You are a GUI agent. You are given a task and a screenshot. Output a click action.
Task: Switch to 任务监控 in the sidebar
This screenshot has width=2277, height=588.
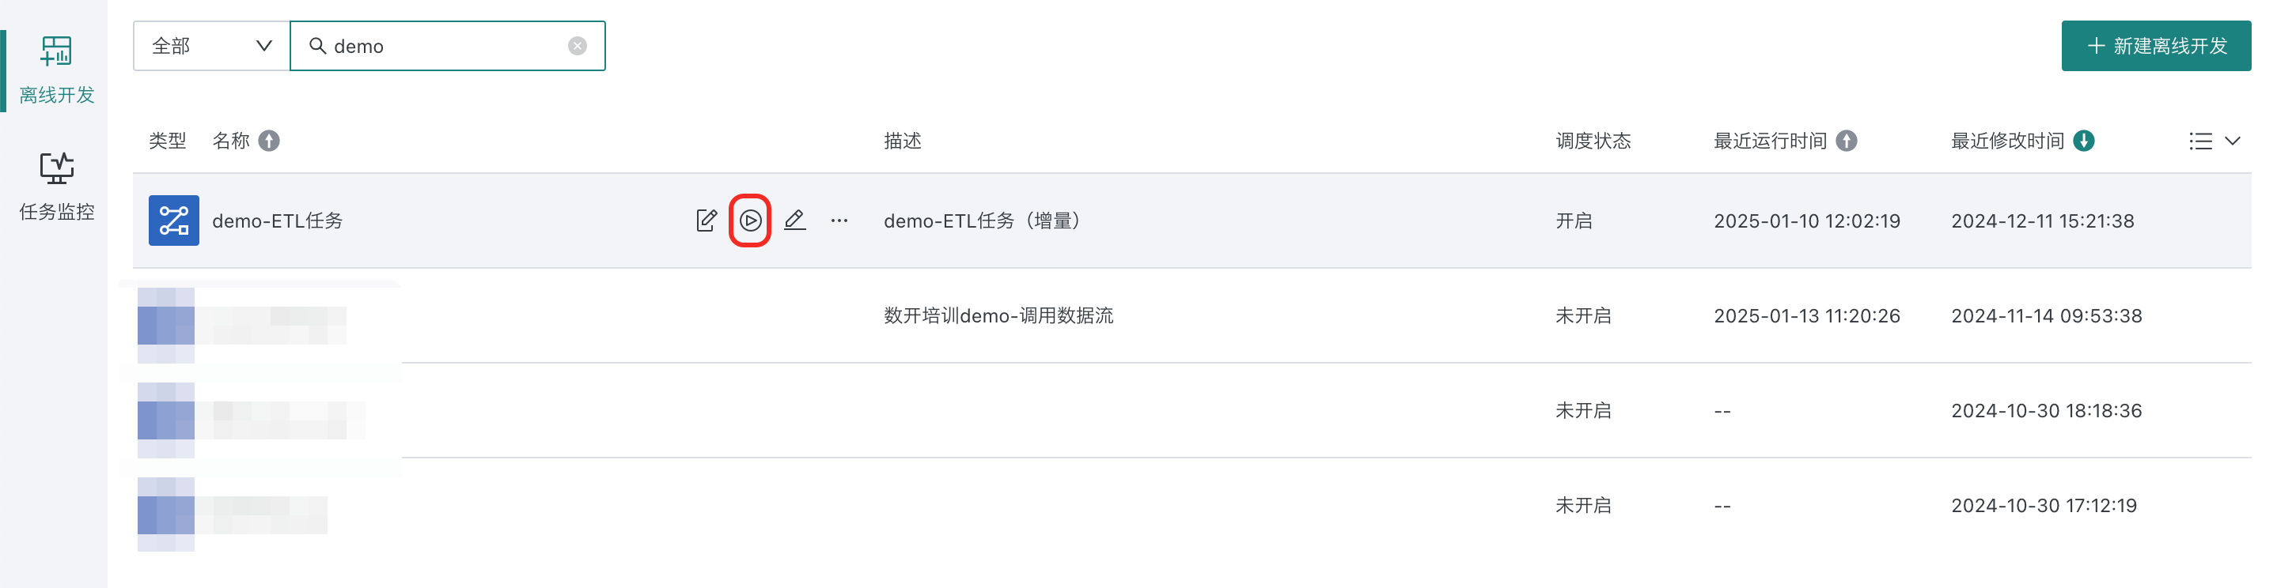point(55,187)
